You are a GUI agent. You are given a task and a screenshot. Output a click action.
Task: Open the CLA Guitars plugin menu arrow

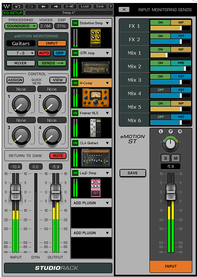107,143
